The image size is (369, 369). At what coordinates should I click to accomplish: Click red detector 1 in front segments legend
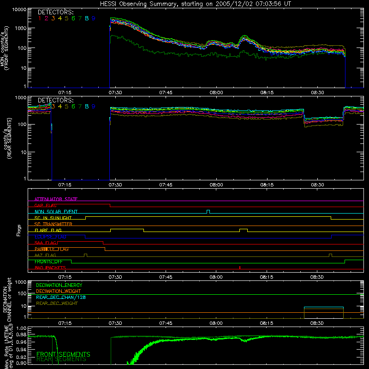click(x=40, y=18)
